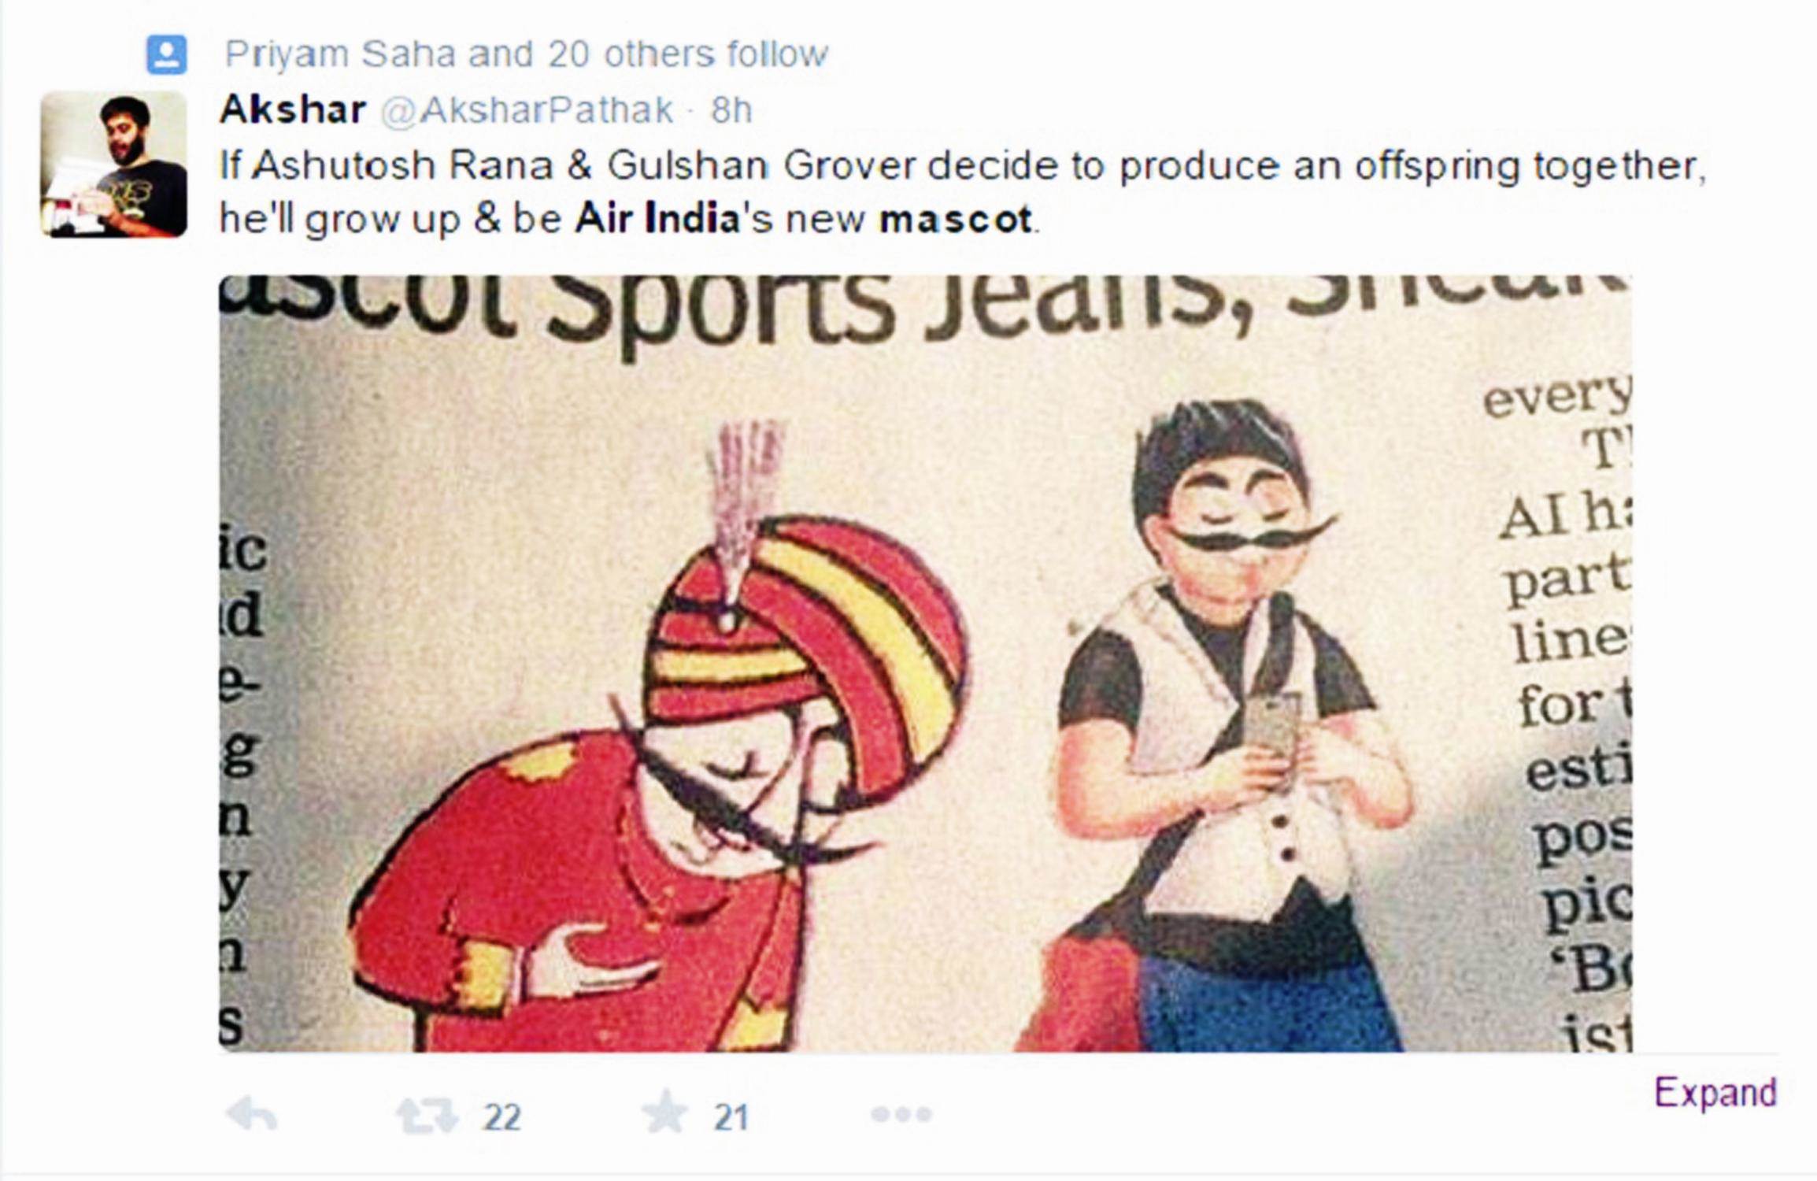The height and width of the screenshot is (1181, 1817).
Task: Click the blue follower person icon
Action: pyautogui.click(x=167, y=55)
